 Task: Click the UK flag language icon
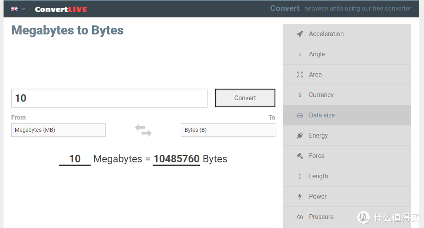click(15, 9)
